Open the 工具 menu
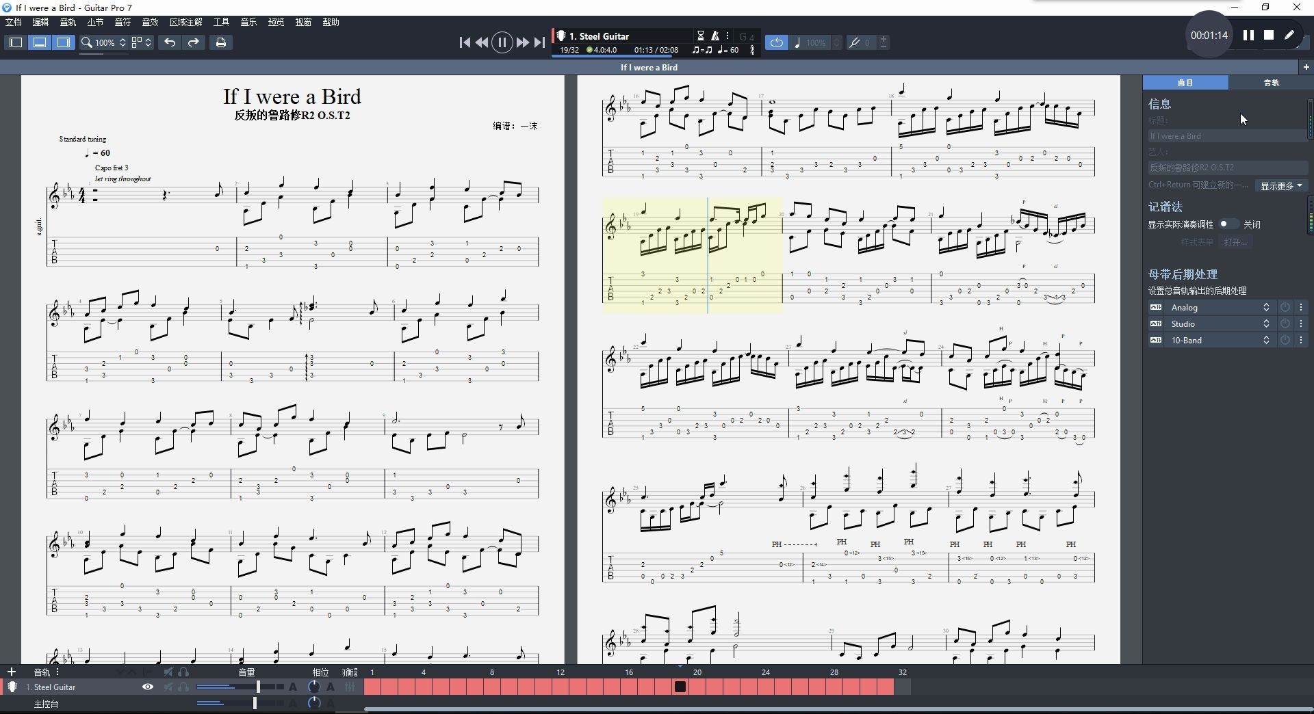The height and width of the screenshot is (714, 1314). [x=221, y=22]
